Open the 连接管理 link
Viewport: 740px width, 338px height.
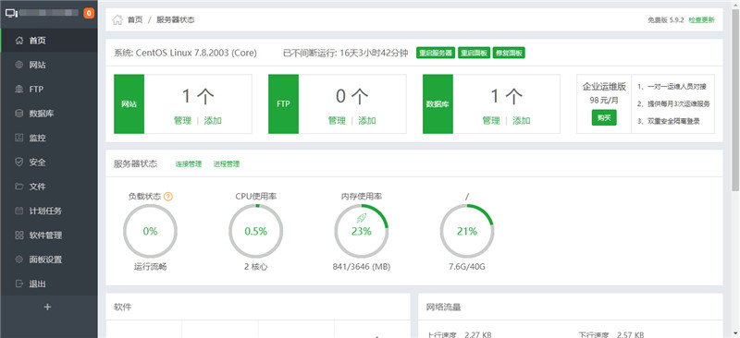(x=189, y=164)
